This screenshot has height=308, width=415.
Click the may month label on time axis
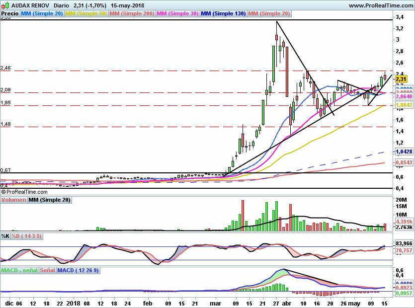pyautogui.click(x=354, y=303)
